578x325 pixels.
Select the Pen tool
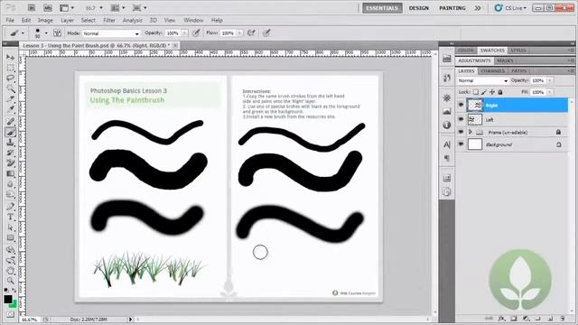(x=10, y=207)
